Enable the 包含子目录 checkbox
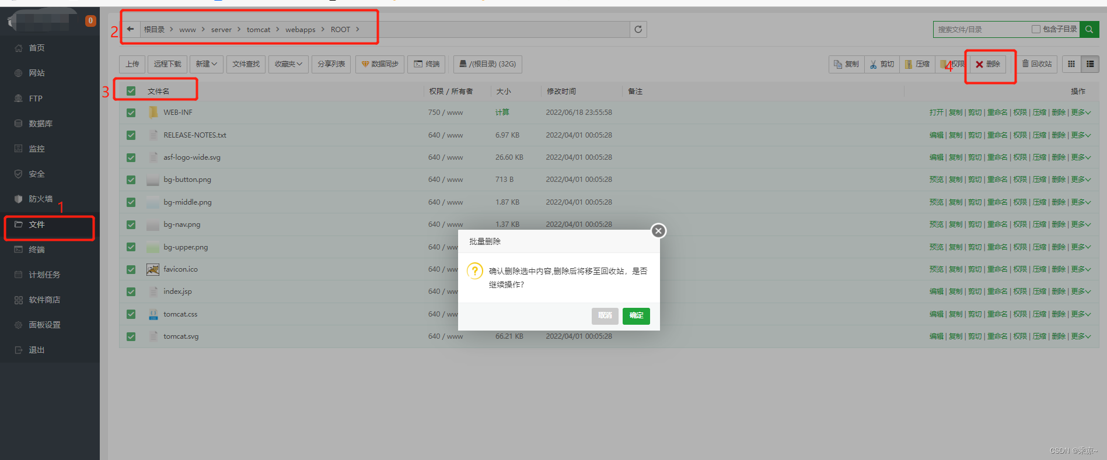This screenshot has height=460, width=1107. (x=1036, y=29)
